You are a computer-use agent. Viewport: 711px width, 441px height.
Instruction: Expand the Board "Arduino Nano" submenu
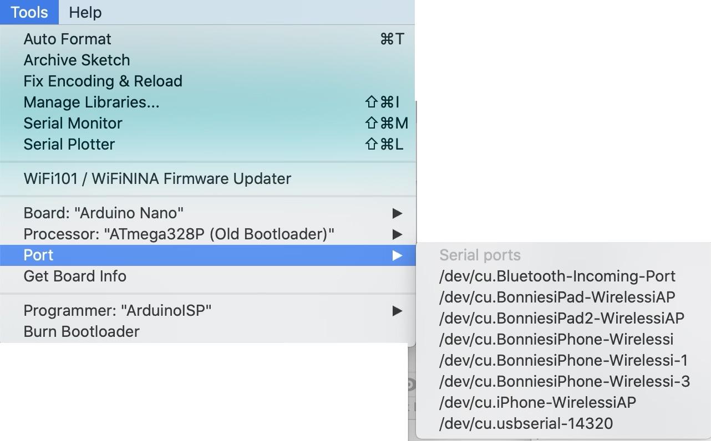pyautogui.click(x=103, y=213)
